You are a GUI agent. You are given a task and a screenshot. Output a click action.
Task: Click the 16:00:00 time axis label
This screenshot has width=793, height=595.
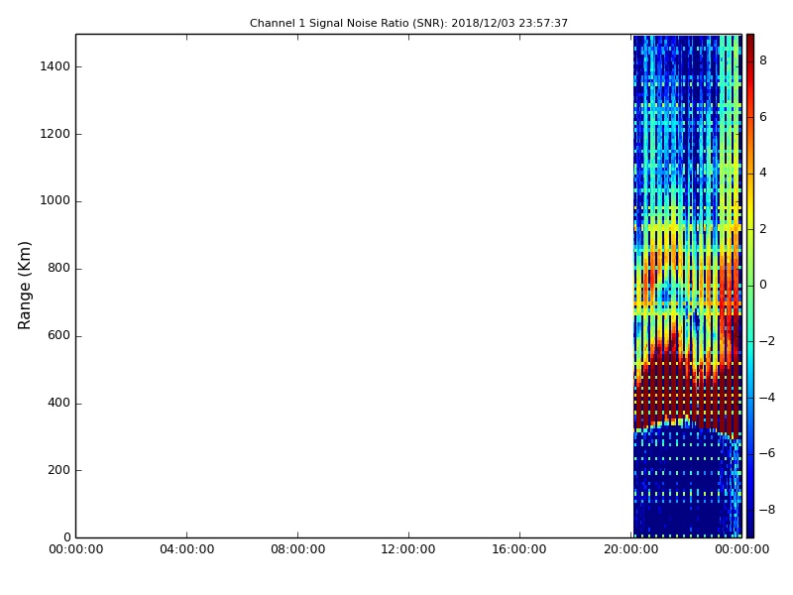point(519,549)
